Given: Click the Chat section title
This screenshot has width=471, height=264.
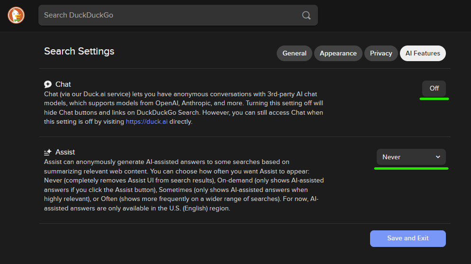Looking at the screenshot, I should pyautogui.click(x=63, y=84).
